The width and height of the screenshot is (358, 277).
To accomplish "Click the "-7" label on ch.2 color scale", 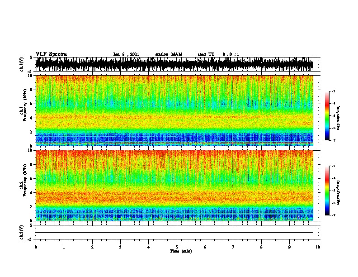I will (334, 215).
